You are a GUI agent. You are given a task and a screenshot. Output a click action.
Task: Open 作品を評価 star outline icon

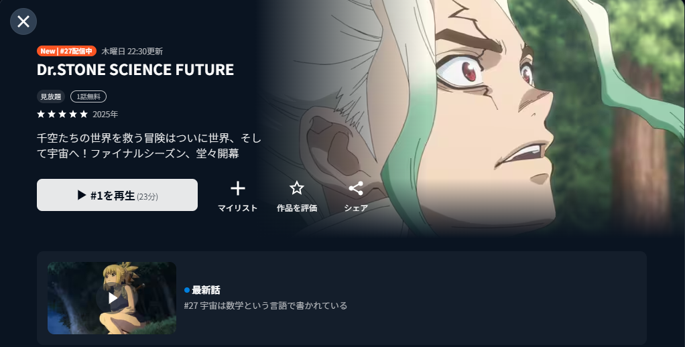pos(297,188)
